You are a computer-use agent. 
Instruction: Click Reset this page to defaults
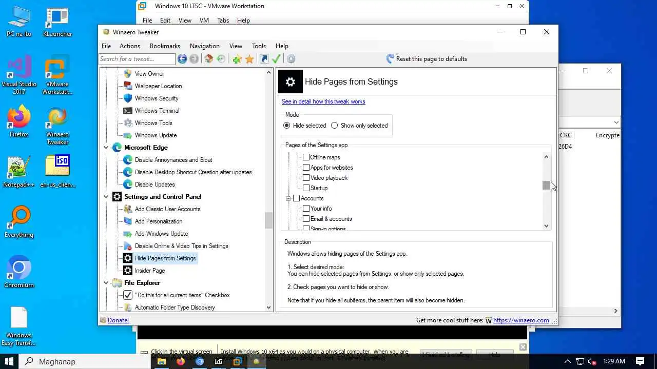[x=427, y=59]
